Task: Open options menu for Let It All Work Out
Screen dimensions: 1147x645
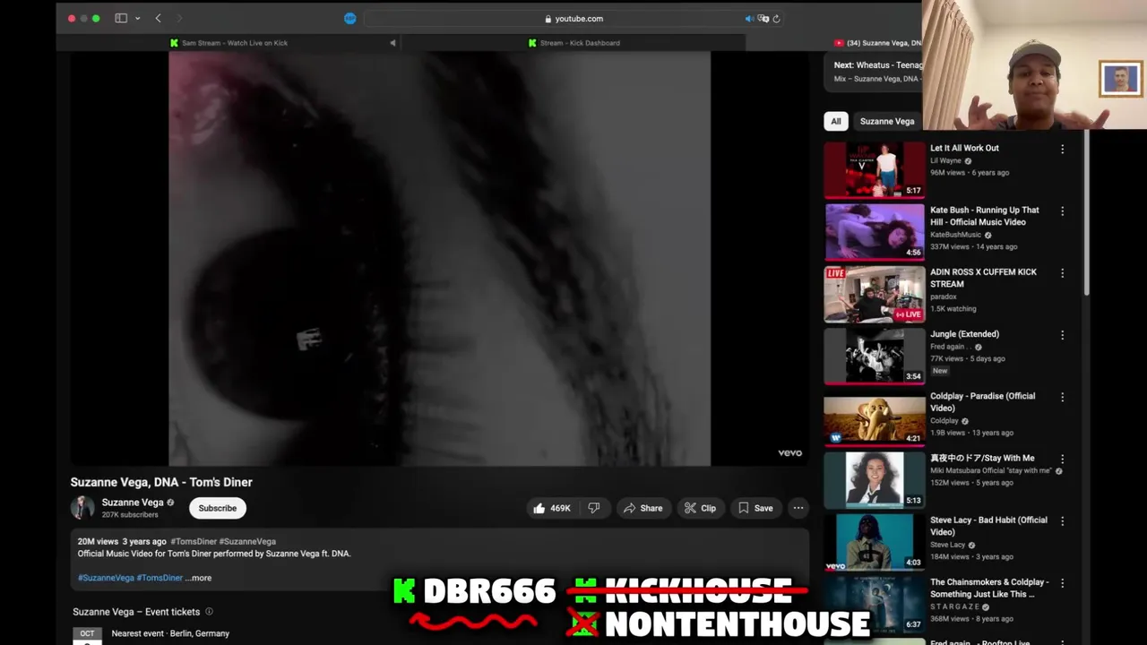Action: click(x=1063, y=150)
